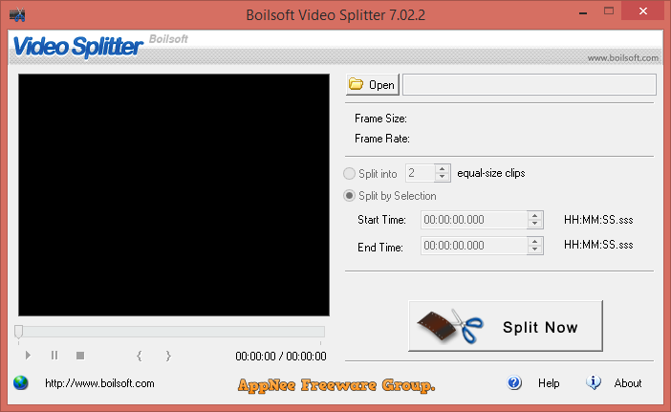Click the 00:00:00 / 00:00:00 time readout

(281, 356)
